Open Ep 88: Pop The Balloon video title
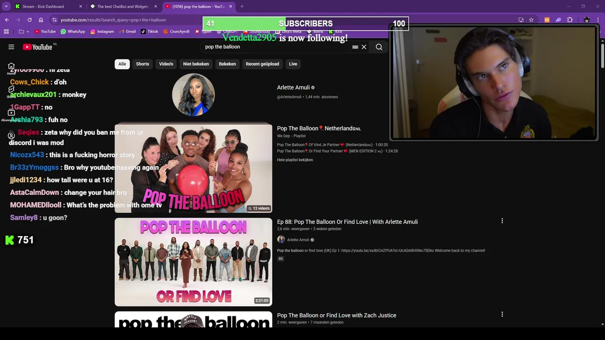 point(347,222)
